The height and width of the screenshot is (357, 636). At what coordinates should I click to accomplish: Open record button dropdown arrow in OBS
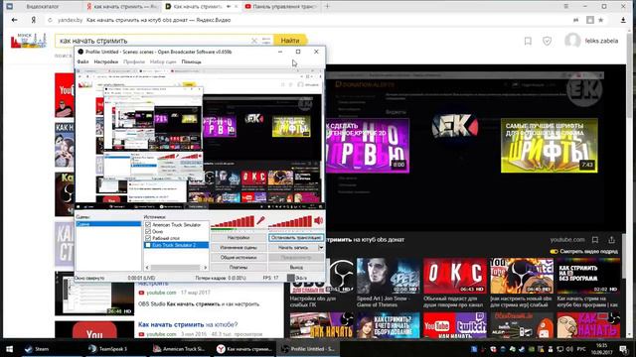(321, 247)
